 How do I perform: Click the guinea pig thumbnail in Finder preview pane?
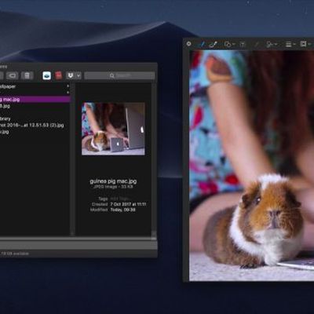tap(113, 129)
